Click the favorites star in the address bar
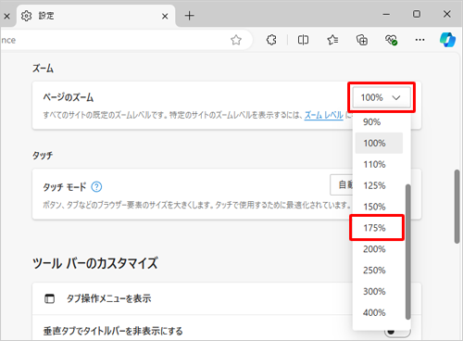 click(236, 40)
